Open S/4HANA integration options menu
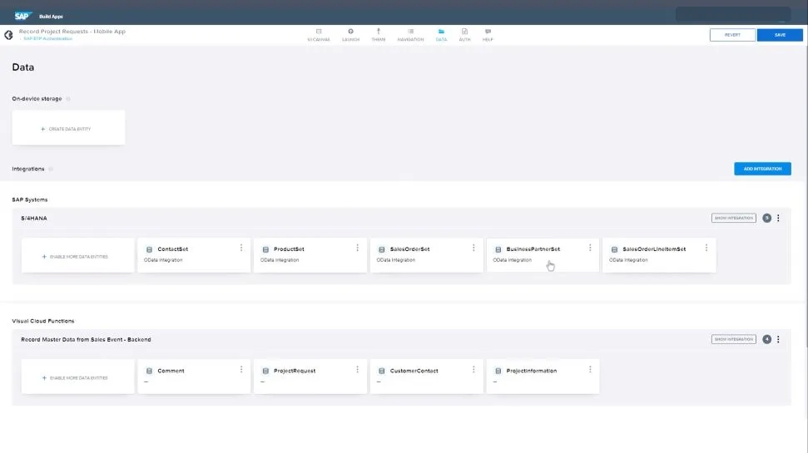Screen dimensions: 808x453 [778, 219]
